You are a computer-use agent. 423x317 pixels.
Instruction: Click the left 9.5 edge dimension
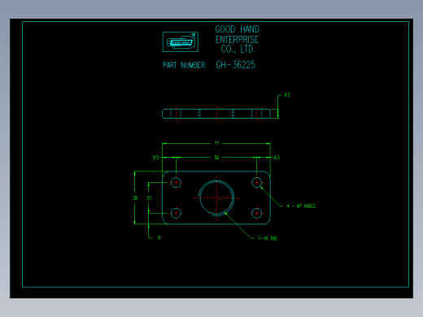pos(155,158)
